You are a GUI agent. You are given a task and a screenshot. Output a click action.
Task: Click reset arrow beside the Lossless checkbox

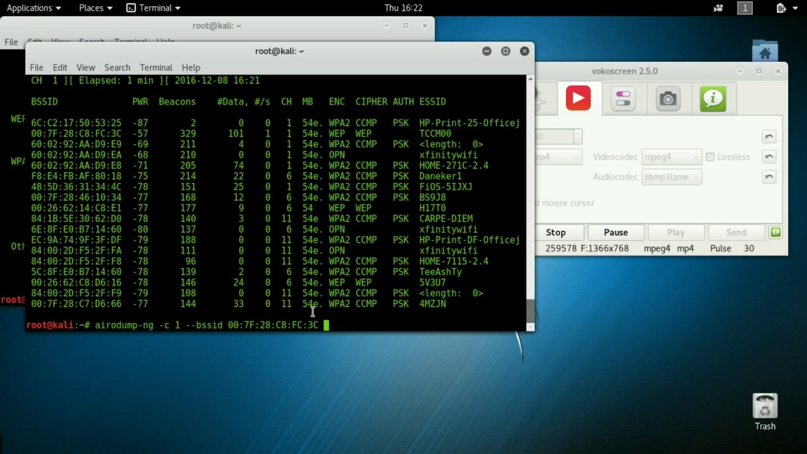coord(769,157)
